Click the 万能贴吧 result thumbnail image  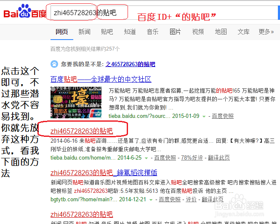tap(76, 102)
